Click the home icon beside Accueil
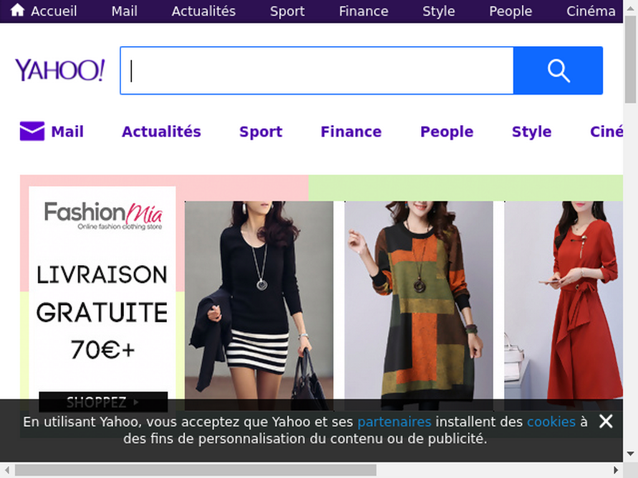Image resolution: width=638 pixels, height=478 pixels. (x=17, y=10)
